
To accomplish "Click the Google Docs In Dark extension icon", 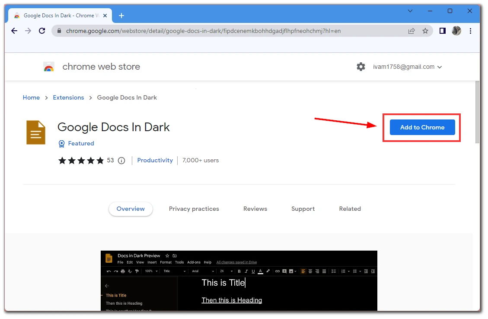I will [x=36, y=132].
